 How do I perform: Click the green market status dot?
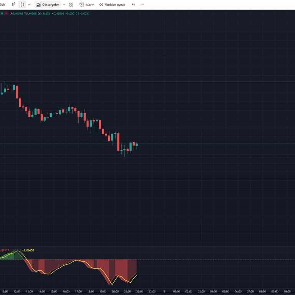click(2, 13)
